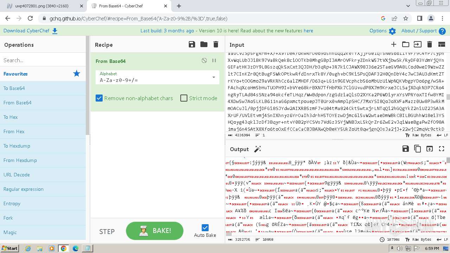Open Internet Explorer from the taskbar

click(28, 248)
